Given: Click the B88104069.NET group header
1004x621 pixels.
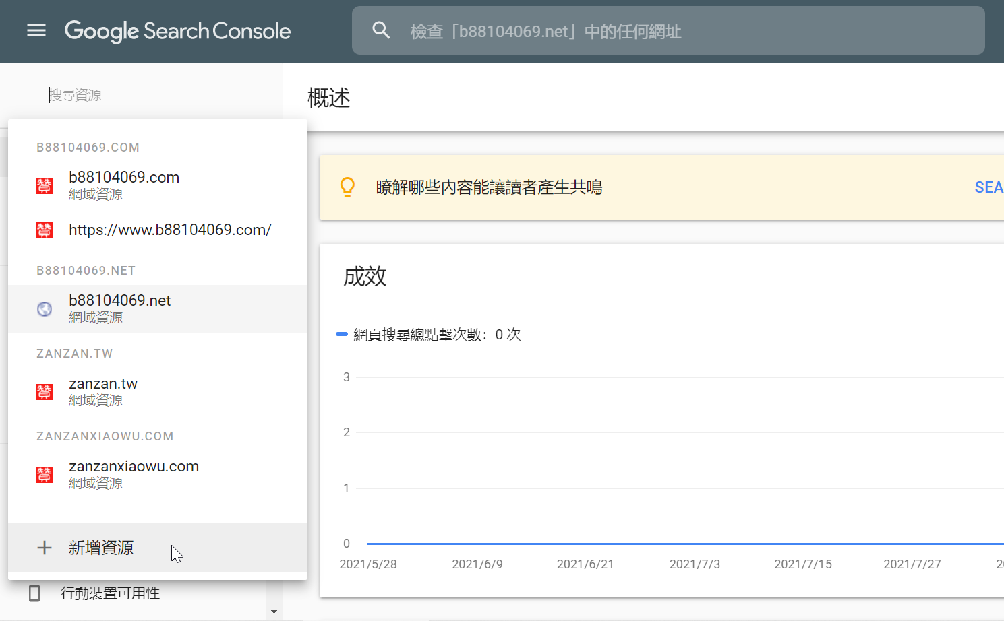Looking at the screenshot, I should [x=86, y=271].
